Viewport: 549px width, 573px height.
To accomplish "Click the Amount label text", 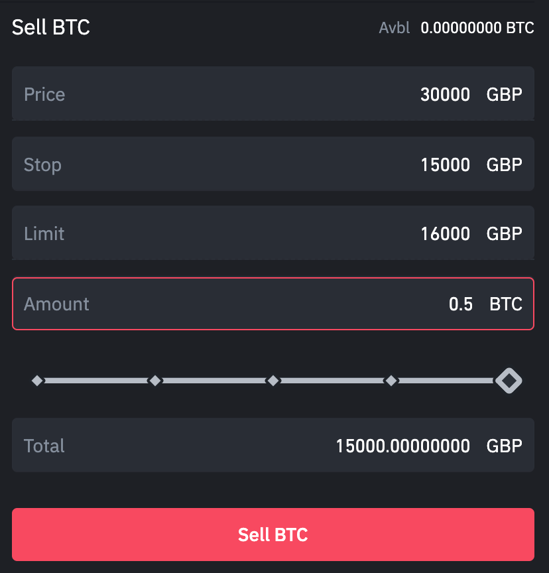I will (56, 304).
